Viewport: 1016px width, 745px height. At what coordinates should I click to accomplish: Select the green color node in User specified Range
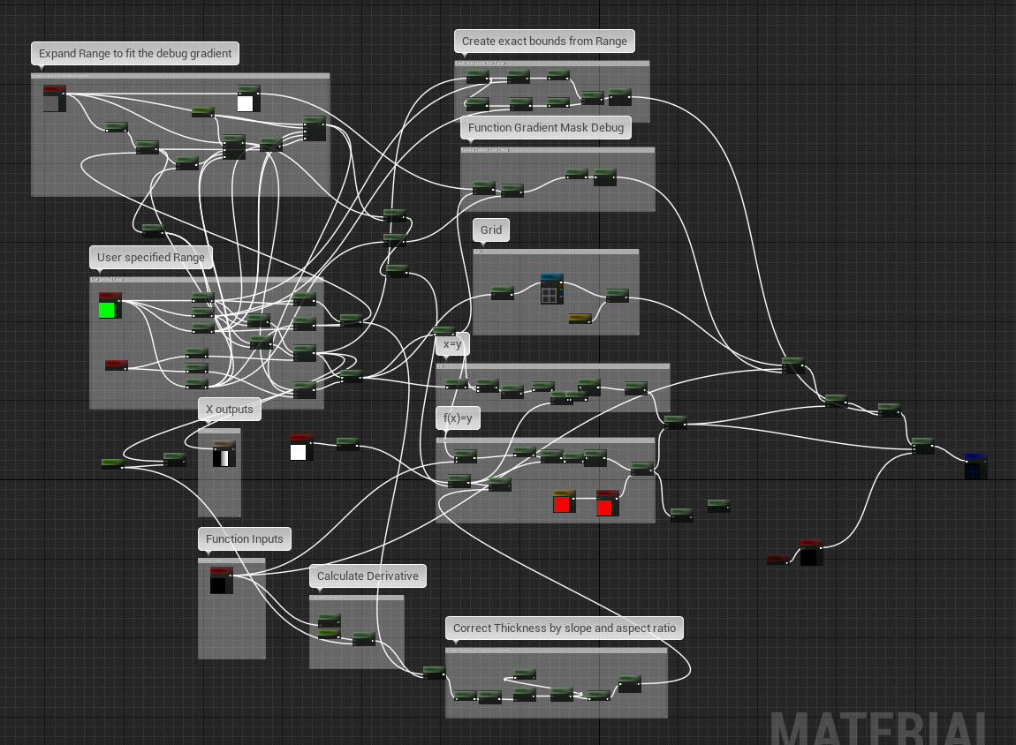tap(110, 305)
